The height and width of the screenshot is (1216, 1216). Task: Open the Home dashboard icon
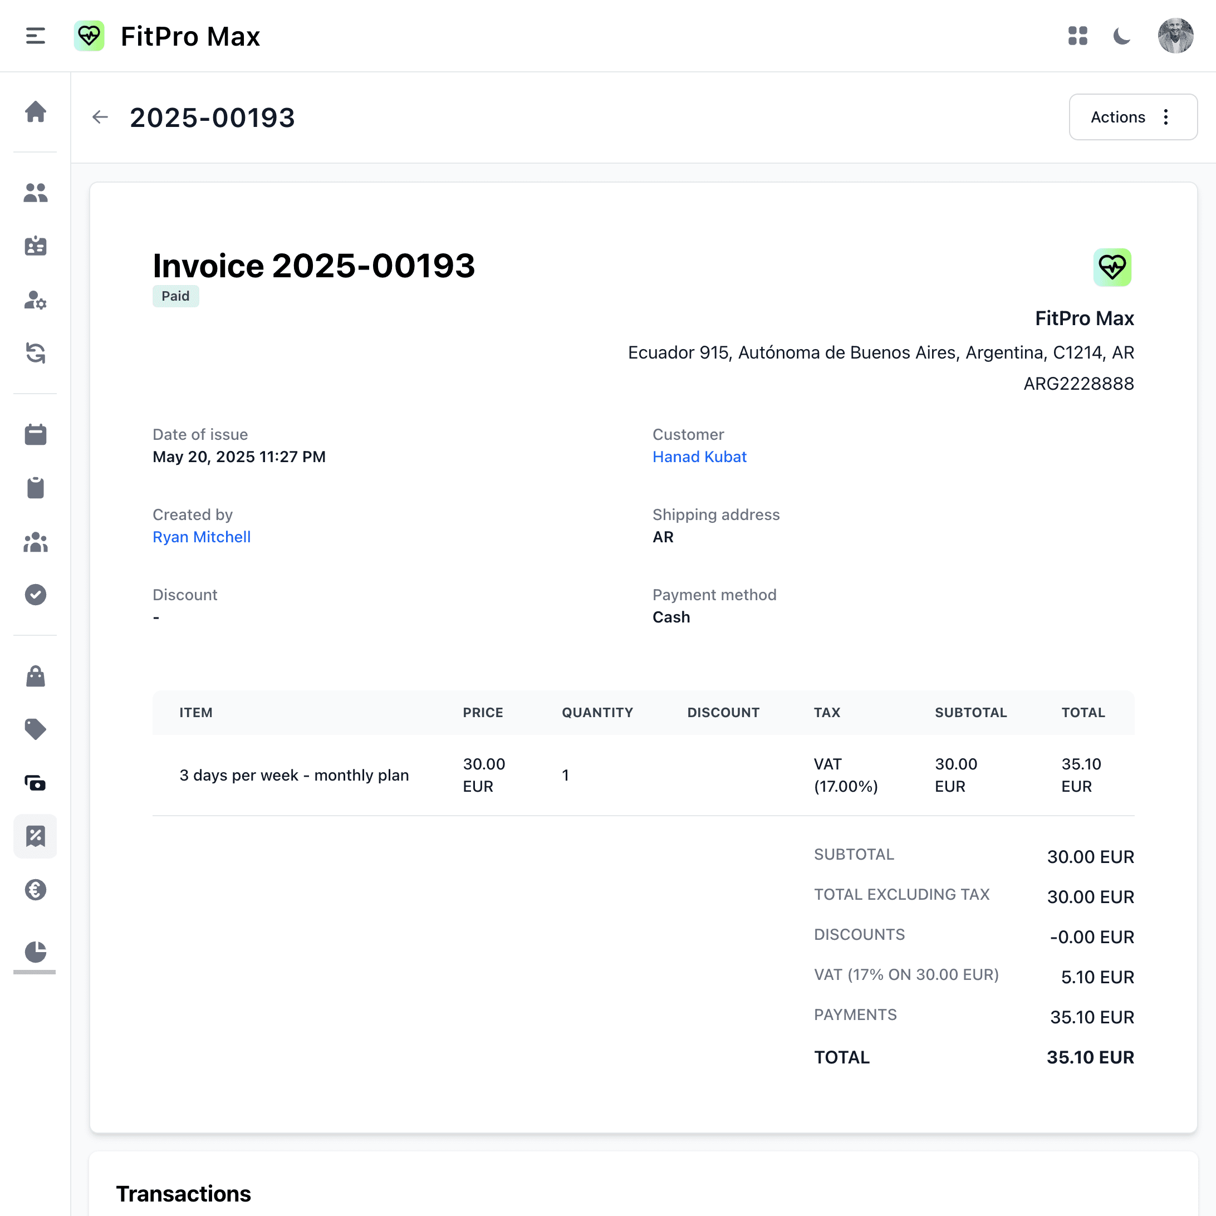point(35,113)
